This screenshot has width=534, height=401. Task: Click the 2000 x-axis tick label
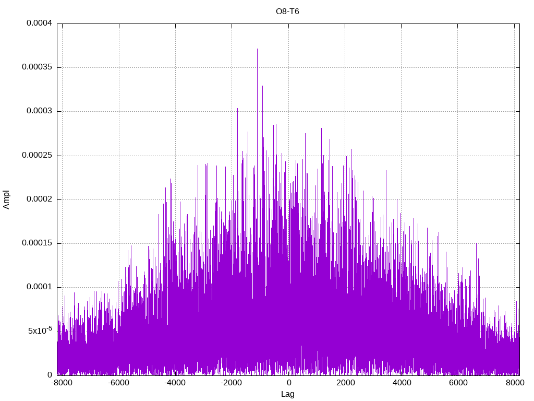tap(345, 383)
